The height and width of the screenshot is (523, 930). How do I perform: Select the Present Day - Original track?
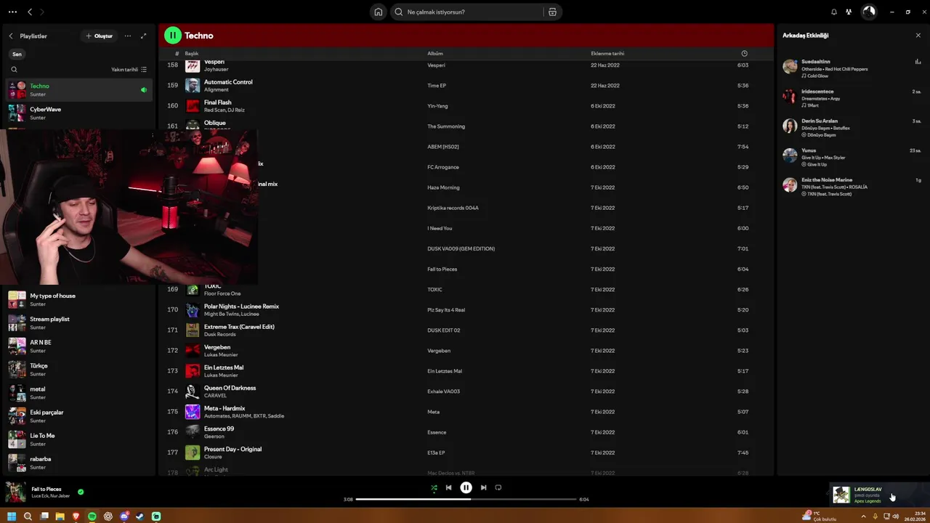(x=466, y=453)
